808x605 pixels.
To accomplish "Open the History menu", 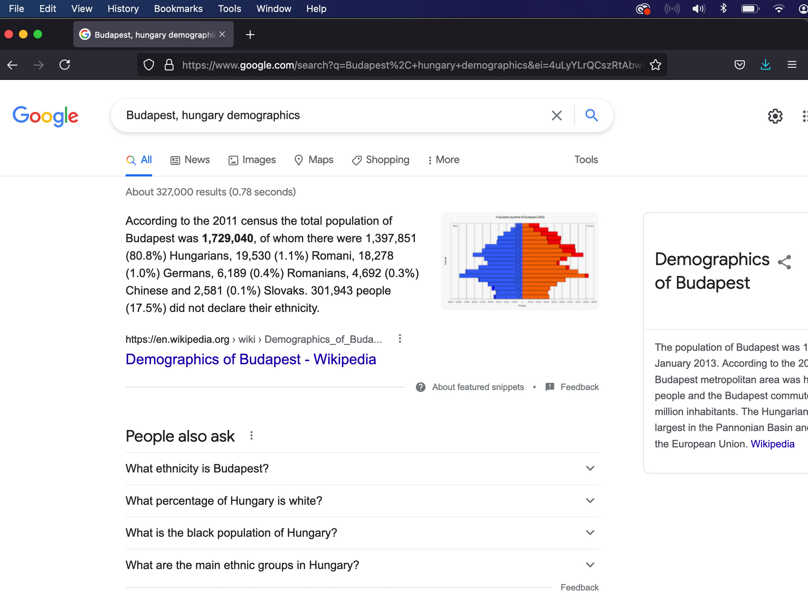I will tap(123, 9).
